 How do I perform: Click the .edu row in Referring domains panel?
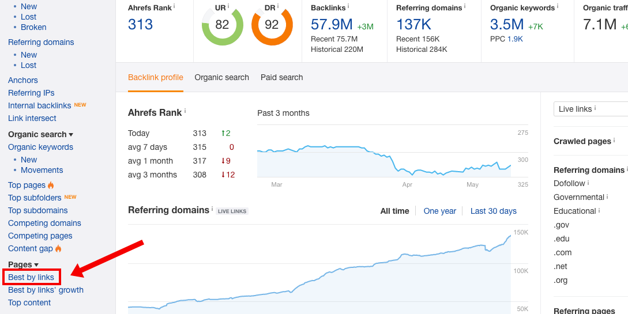562,239
